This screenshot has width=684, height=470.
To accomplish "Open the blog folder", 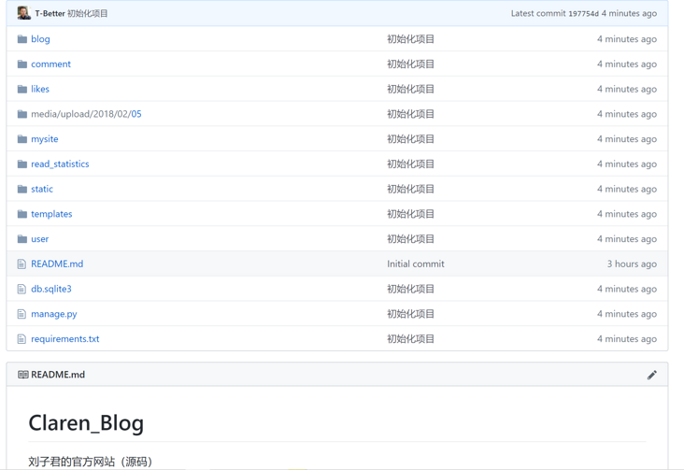I will 40,39.
